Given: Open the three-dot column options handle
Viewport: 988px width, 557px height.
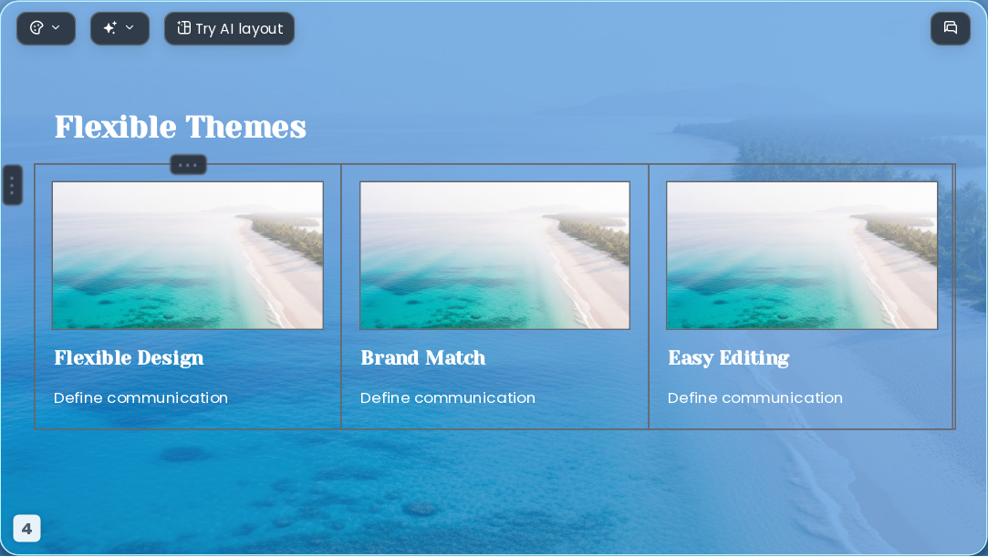Looking at the screenshot, I should (x=188, y=165).
